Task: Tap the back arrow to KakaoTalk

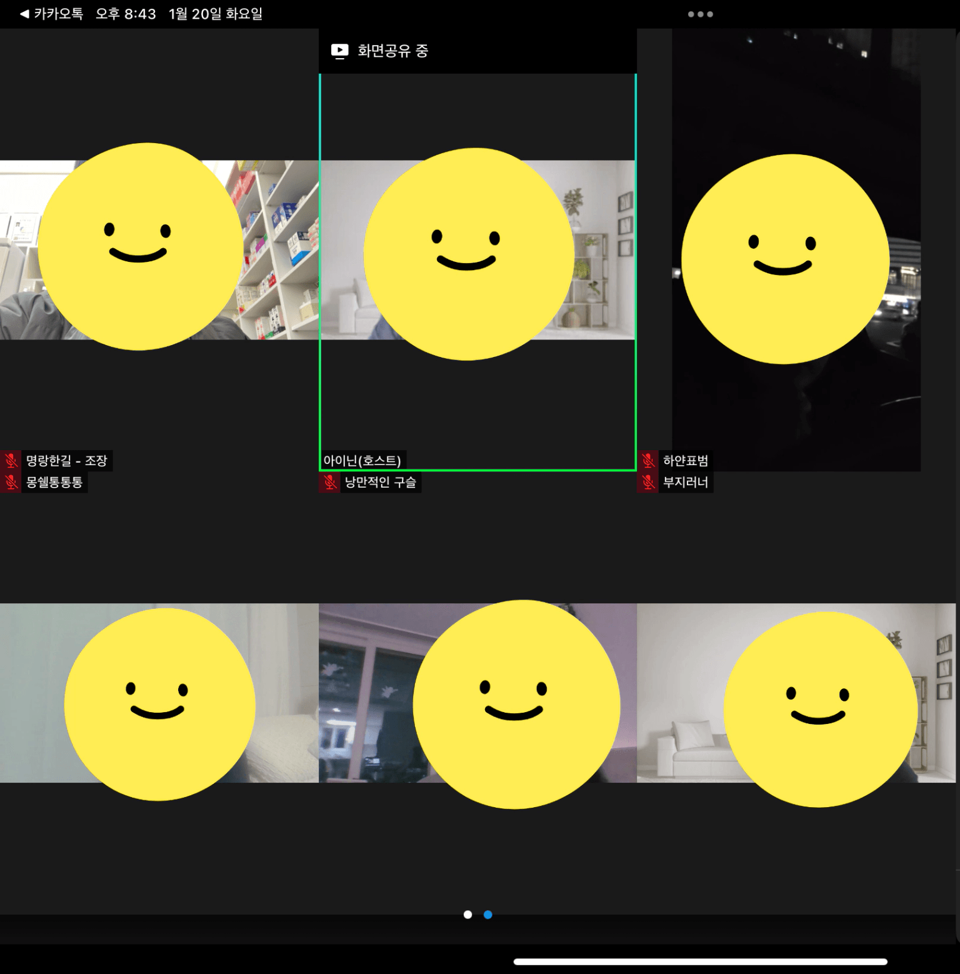Action: 25,14
